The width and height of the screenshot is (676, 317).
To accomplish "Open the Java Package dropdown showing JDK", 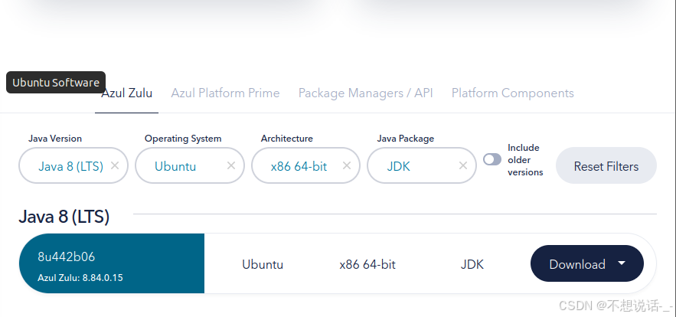I will pyautogui.click(x=422, y=165).
